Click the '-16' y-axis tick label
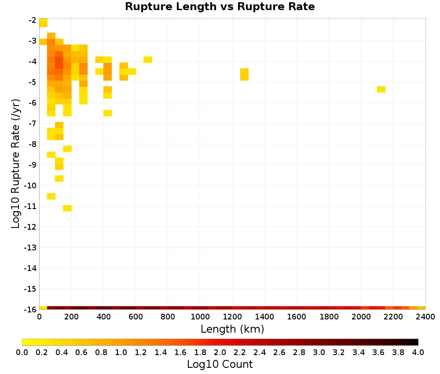Screen dimensions: 440x374 point(30,309)
